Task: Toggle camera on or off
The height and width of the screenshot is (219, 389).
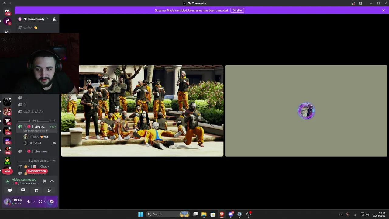Action: (10, 190)
